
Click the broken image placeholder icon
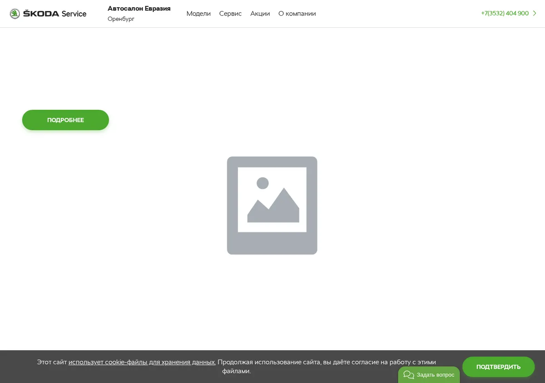point(272,206)
